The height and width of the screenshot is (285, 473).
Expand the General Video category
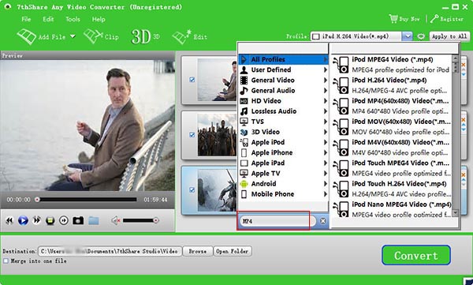283,80
